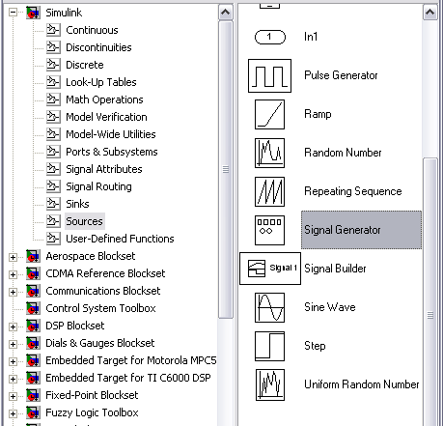This screenshot has width=443, height=426.
Task: Click the Ramp block icon
Action: (269, 114)
